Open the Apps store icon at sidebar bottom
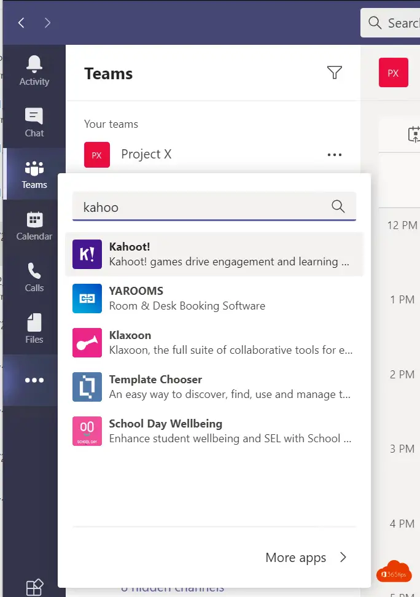 click(x=34, y=587)
